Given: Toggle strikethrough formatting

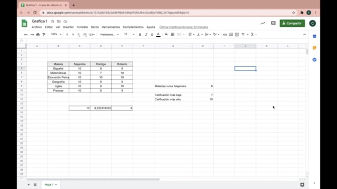Looking at the screenshot, I should [152, 35].
